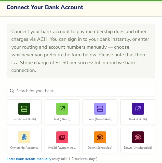Click the pink Invalid Payment Accounts icon
The width and height of the screenshot is (162, 163).
tap(62, 137)
